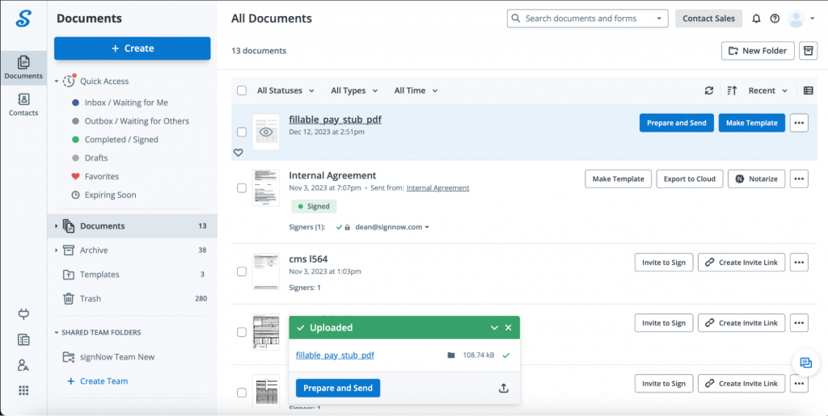Switch to list layout view icon
The image size is (828, 416).
coord(808,90)
